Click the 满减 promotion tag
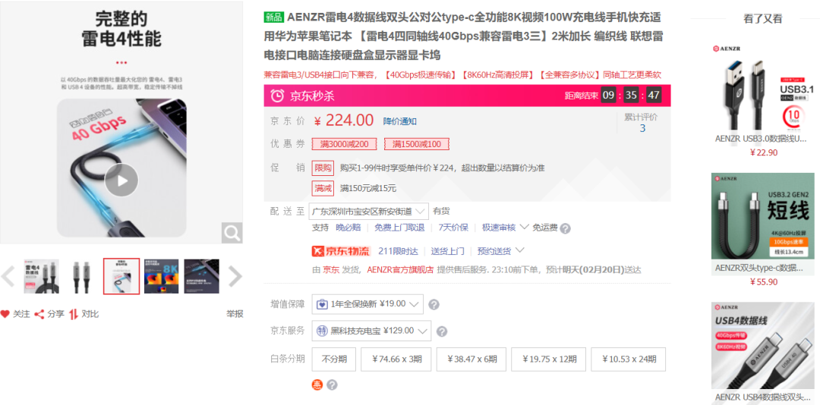The height and width of the screenshot is (405, 820). (x=323, y=188)
